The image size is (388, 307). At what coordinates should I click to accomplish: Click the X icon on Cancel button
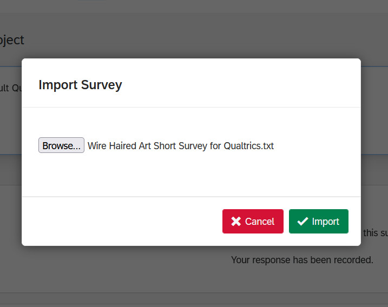click(236, 222)
